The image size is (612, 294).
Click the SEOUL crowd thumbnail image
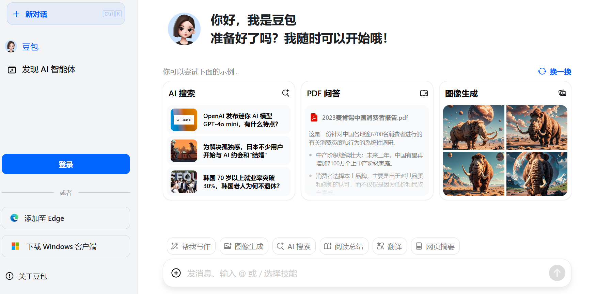[x=184, y=182]
